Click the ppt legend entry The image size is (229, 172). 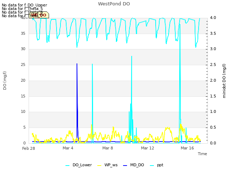point(157,165)
